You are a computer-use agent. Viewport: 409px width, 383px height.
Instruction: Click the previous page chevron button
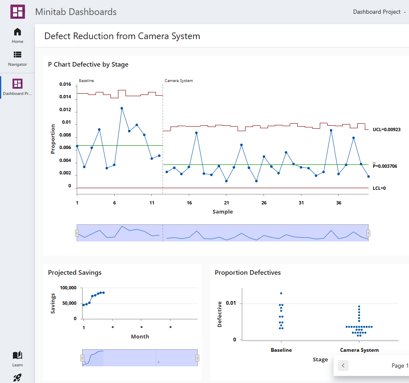[343, 365]
